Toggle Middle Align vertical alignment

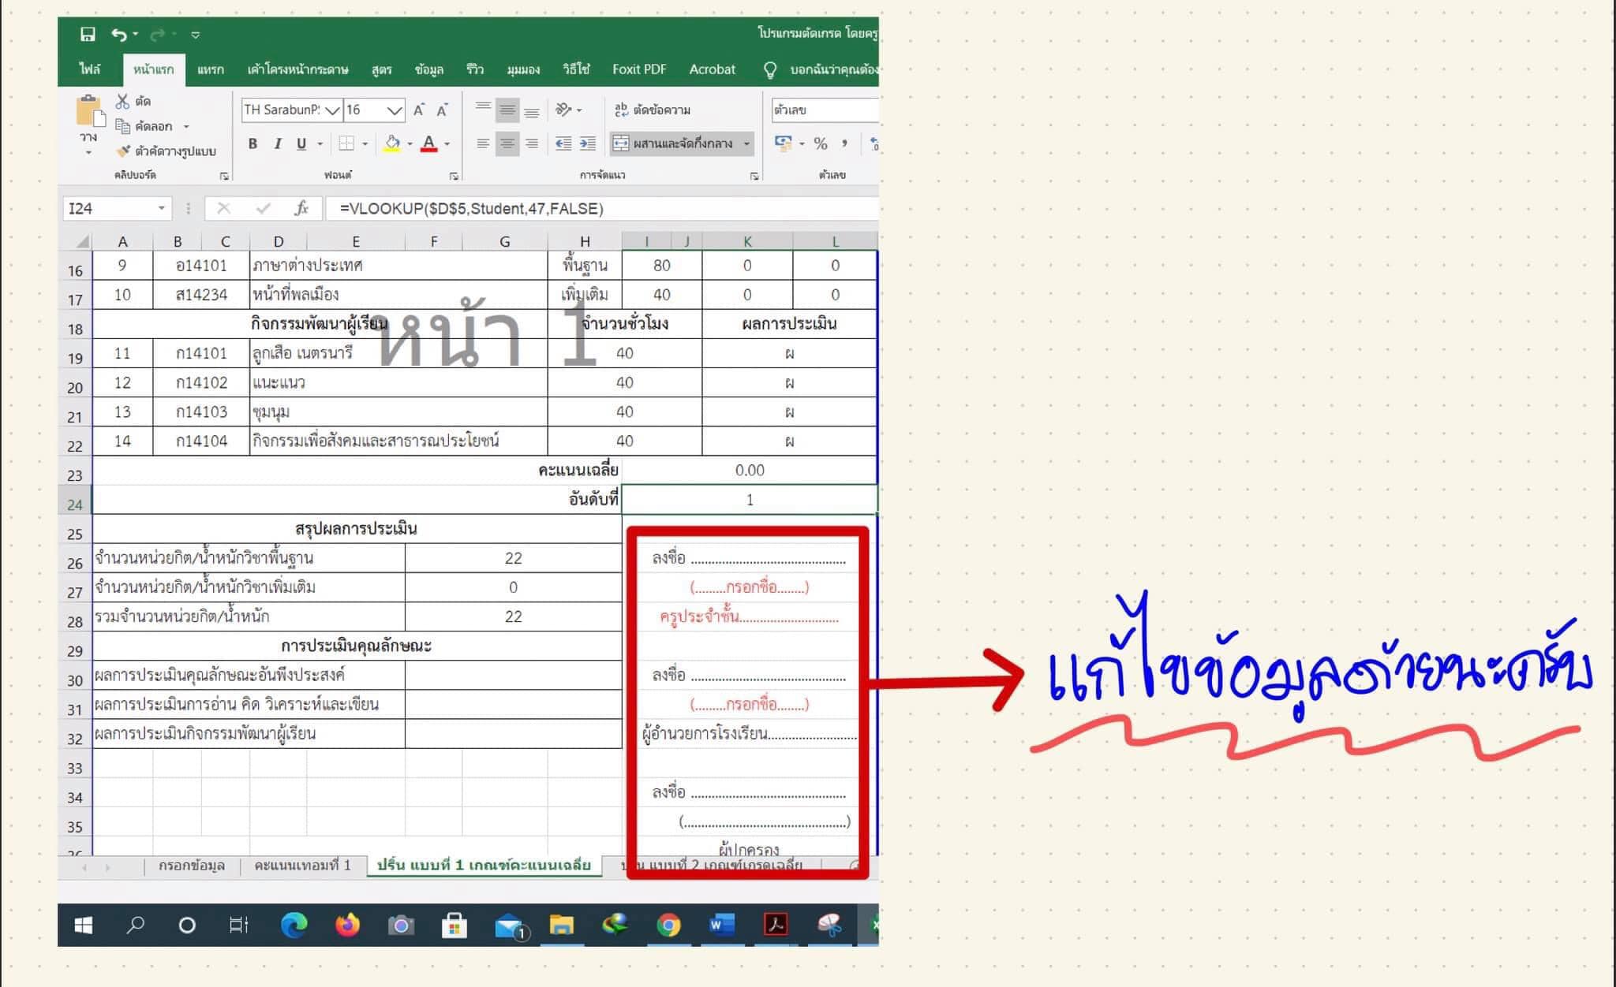pos(507,109)
